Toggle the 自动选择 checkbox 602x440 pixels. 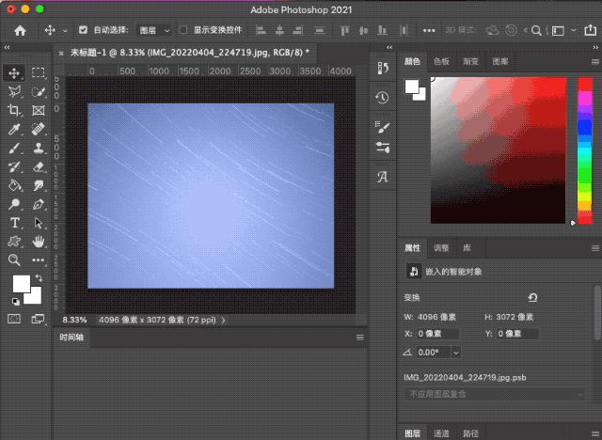click(x=83, y=30)
